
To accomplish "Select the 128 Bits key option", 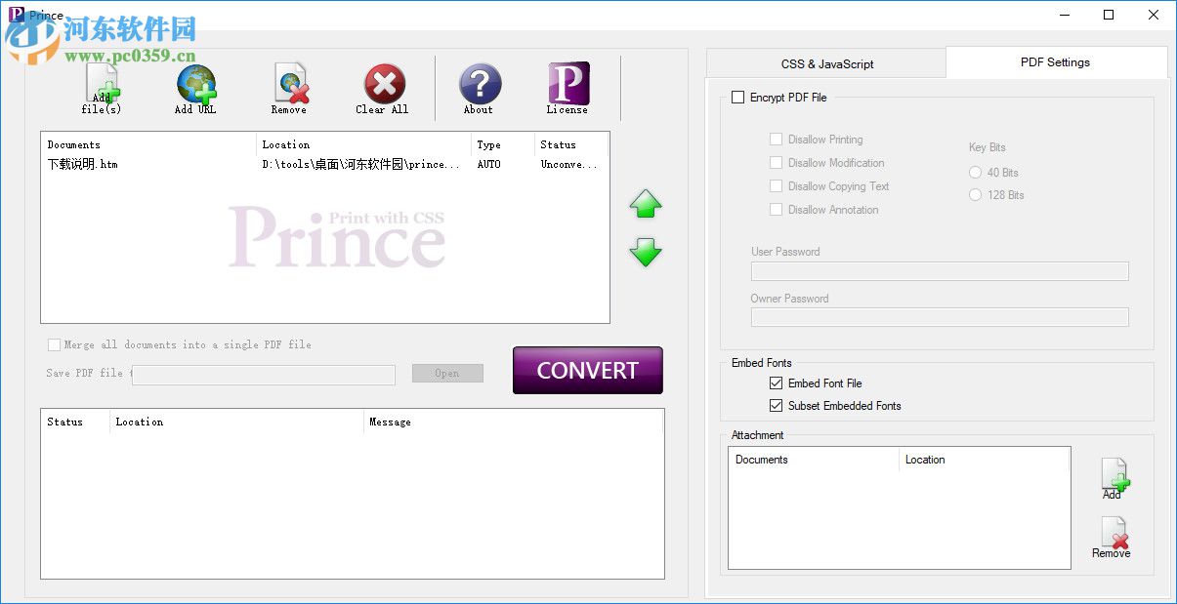I will tap(975, 195).
